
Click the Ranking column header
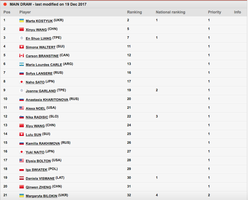pos(134,12)
